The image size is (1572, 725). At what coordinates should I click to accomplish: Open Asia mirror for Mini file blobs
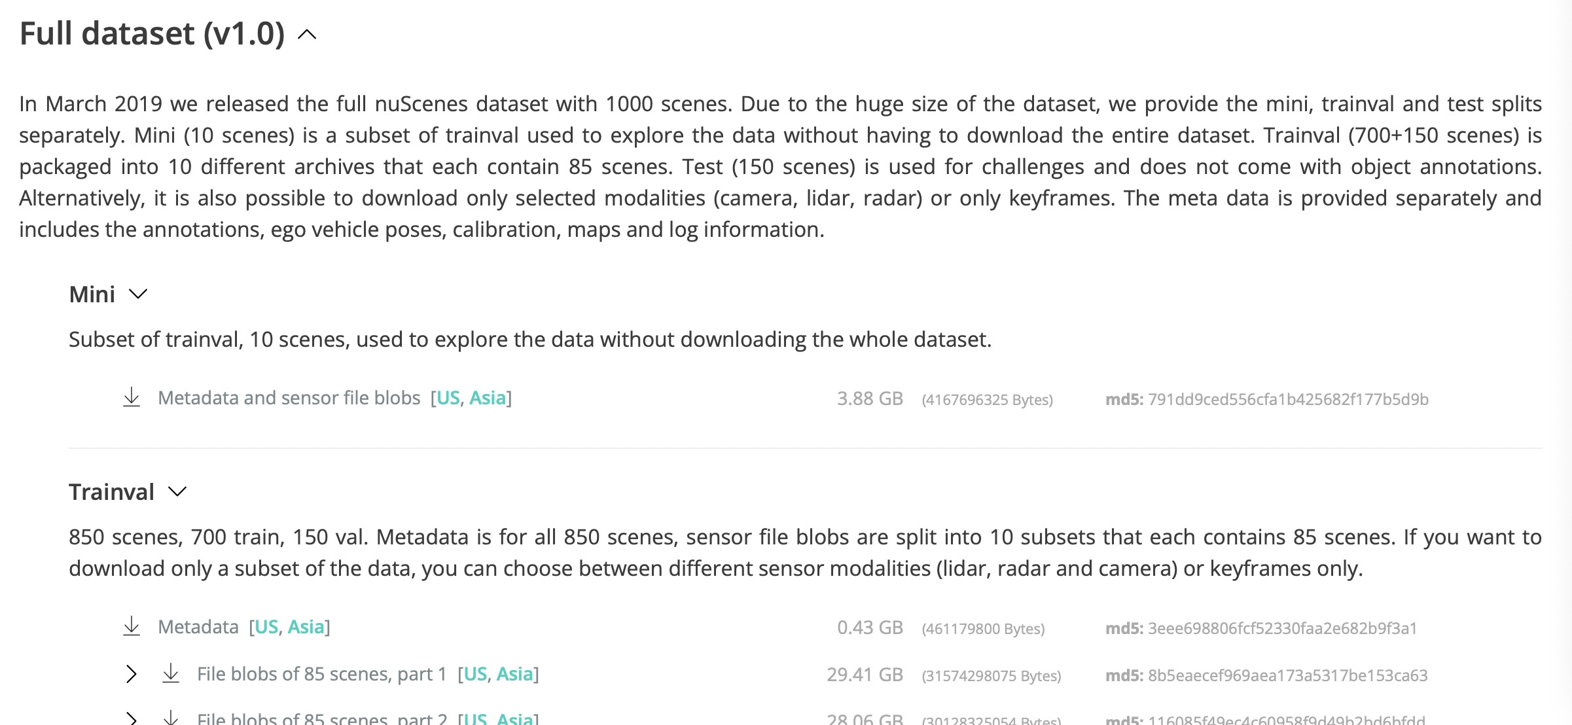coord(488,397)
